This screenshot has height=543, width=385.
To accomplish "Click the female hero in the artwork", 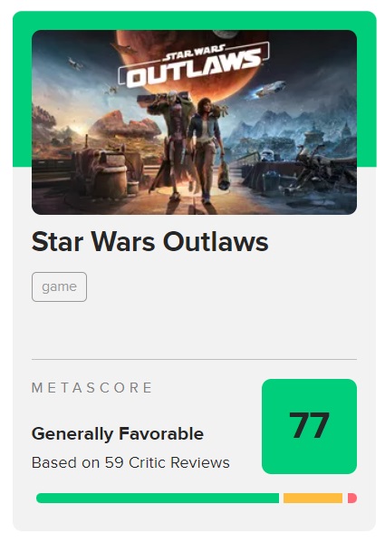I will pyautogui.click(x=205, y=150).
